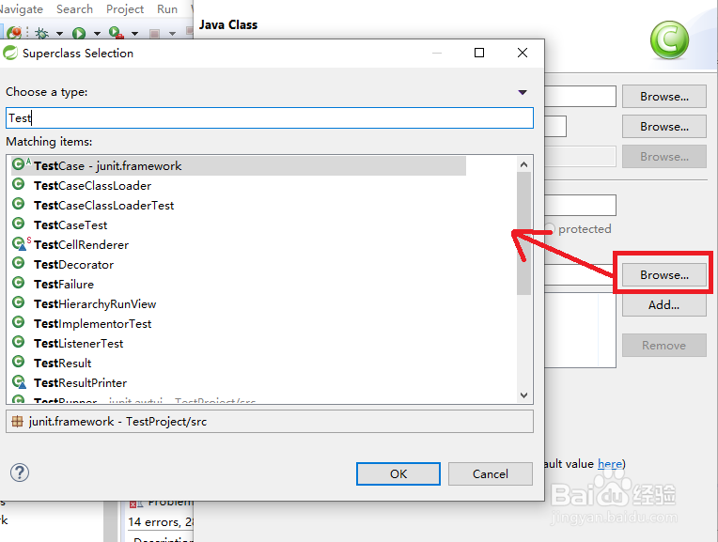Click the matching items scrollbar up arrow

pos(524,164)
